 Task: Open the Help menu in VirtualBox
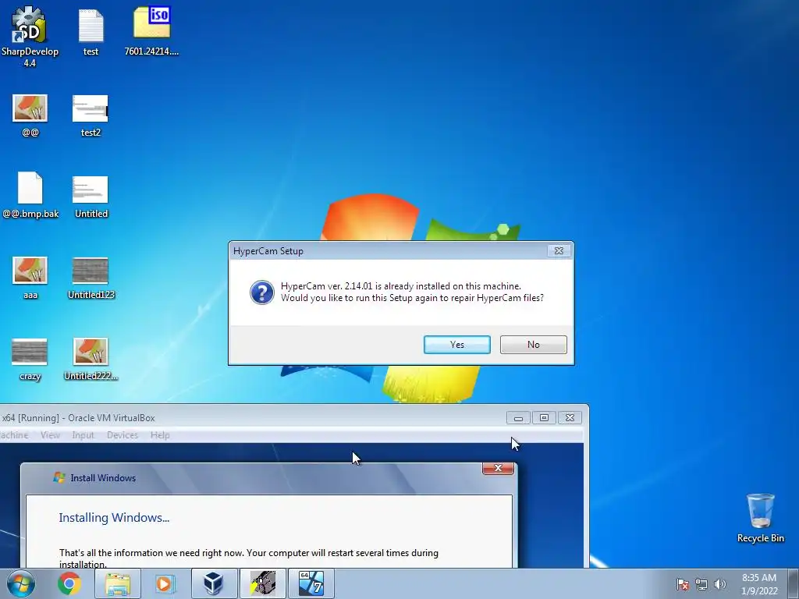pyautogui.click(x=160, y=435)
